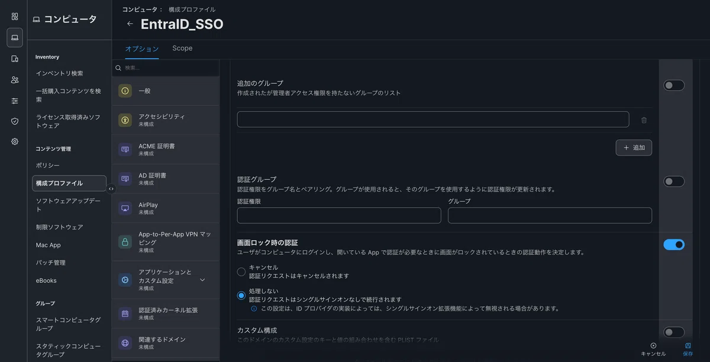Screen dimensions: 710x362
Task: Click the info icon under 処理しない
Action: pyautogui.click(x=254, y=309)
